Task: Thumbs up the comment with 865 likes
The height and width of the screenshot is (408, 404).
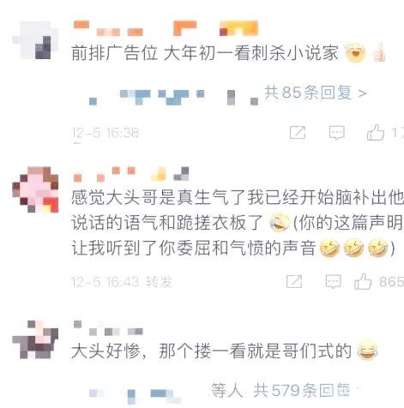Action: tap(363, 281)
